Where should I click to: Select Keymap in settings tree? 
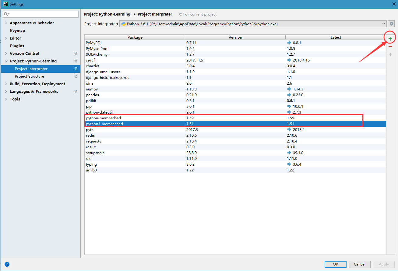[x=17, y=30]
